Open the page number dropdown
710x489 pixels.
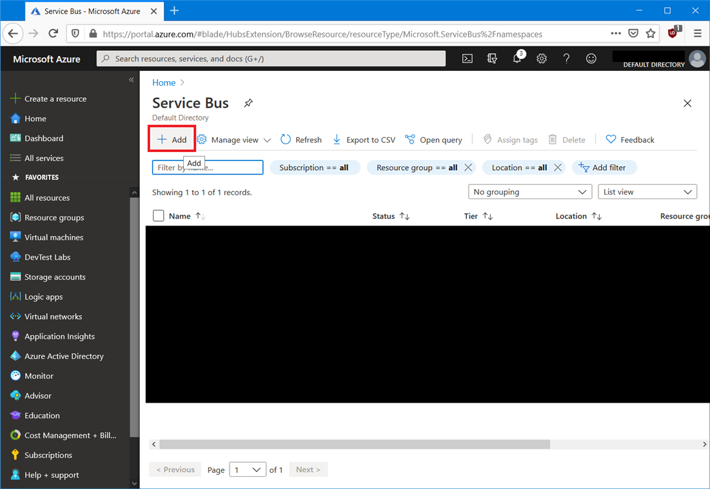click(247, 470)
